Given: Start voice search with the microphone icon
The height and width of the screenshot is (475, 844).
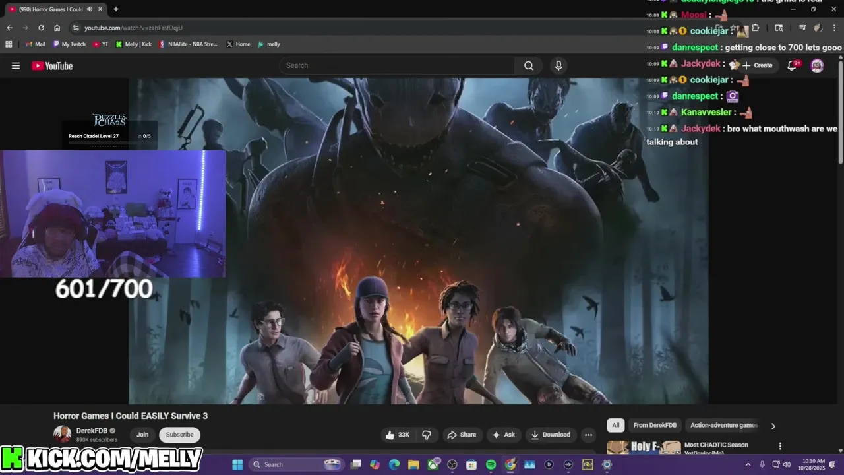Looking at the screenshot, I should tap(558, 65).
